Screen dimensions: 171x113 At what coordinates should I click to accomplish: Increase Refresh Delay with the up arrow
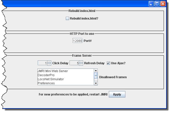click(x=81, y=62)
